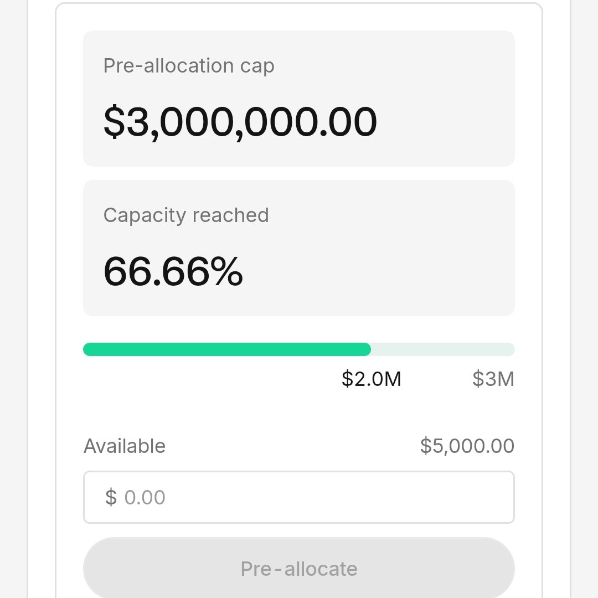
Task: Click the 0.00 placeholder text
Action: coord(145,497)
